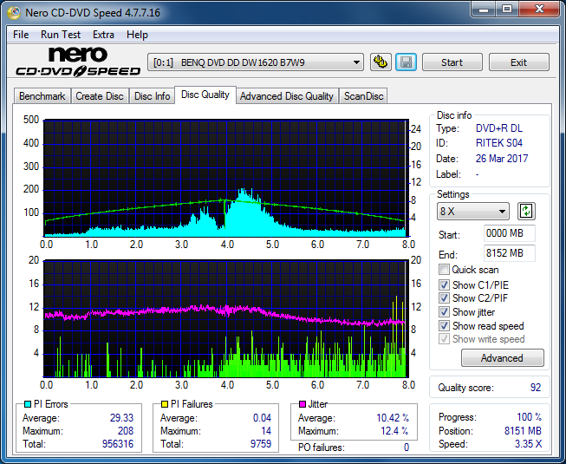Expand the 8 X speed dropdown
This screenshot has width=566, height=464.
tap(473, 212)
